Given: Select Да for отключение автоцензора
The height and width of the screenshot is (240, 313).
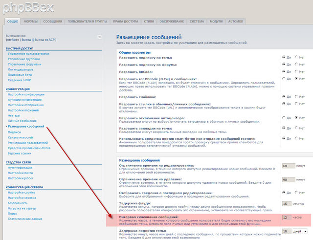Looking at the screenshot, I should 284,117.
